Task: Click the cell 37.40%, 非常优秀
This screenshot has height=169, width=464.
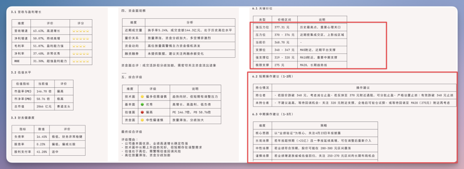Action: (50, 53)
